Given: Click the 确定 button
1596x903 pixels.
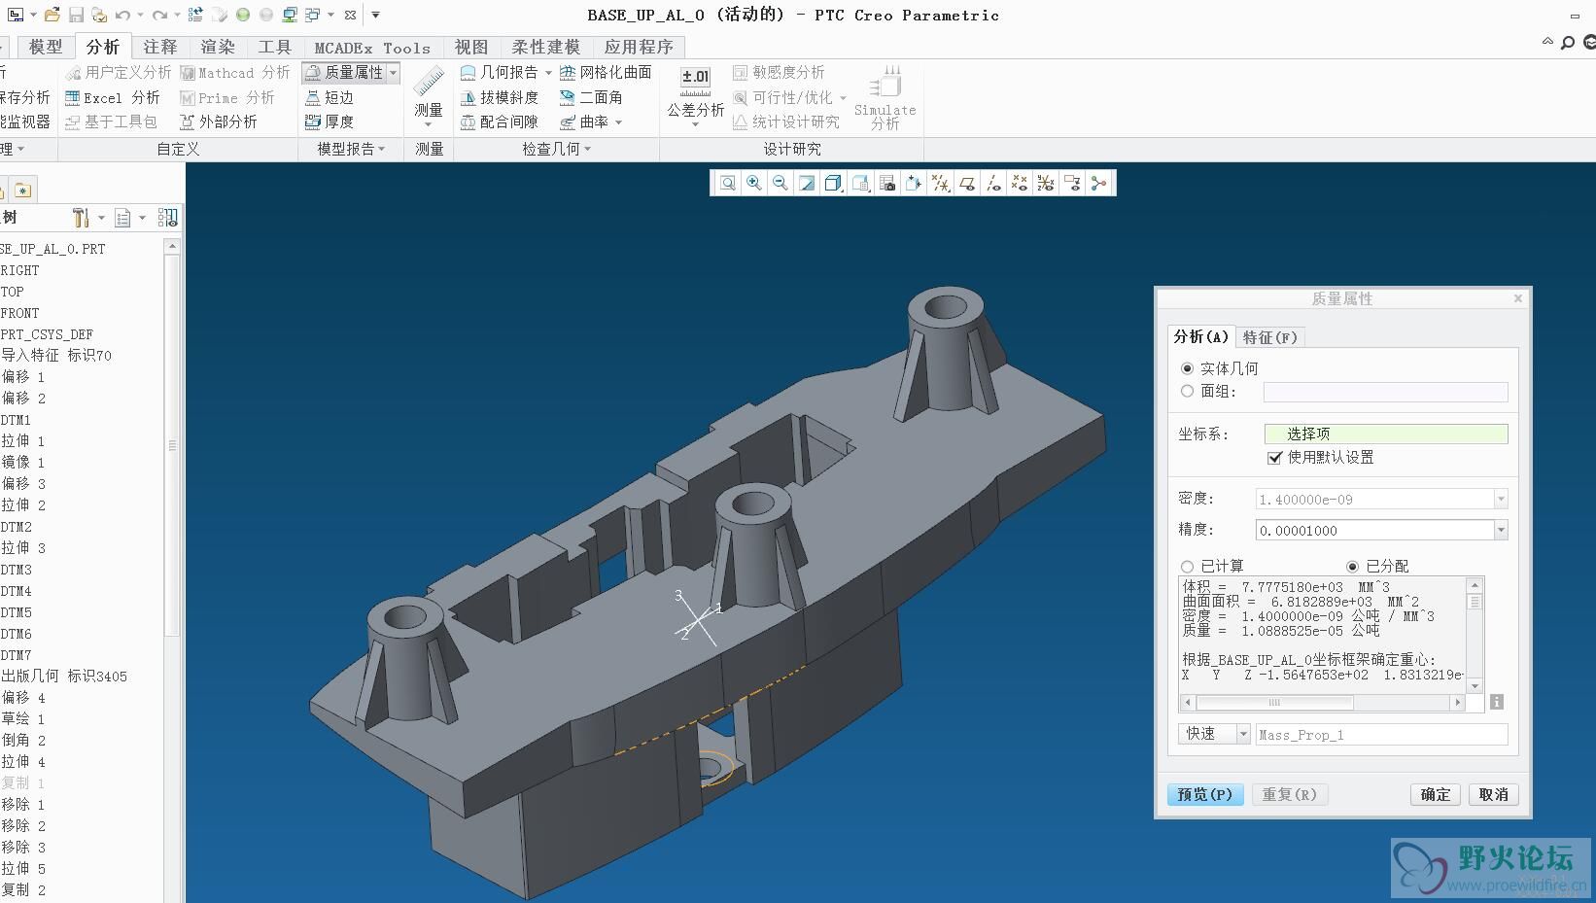Looking at the screenshot, I should (x=1436, y=794).
